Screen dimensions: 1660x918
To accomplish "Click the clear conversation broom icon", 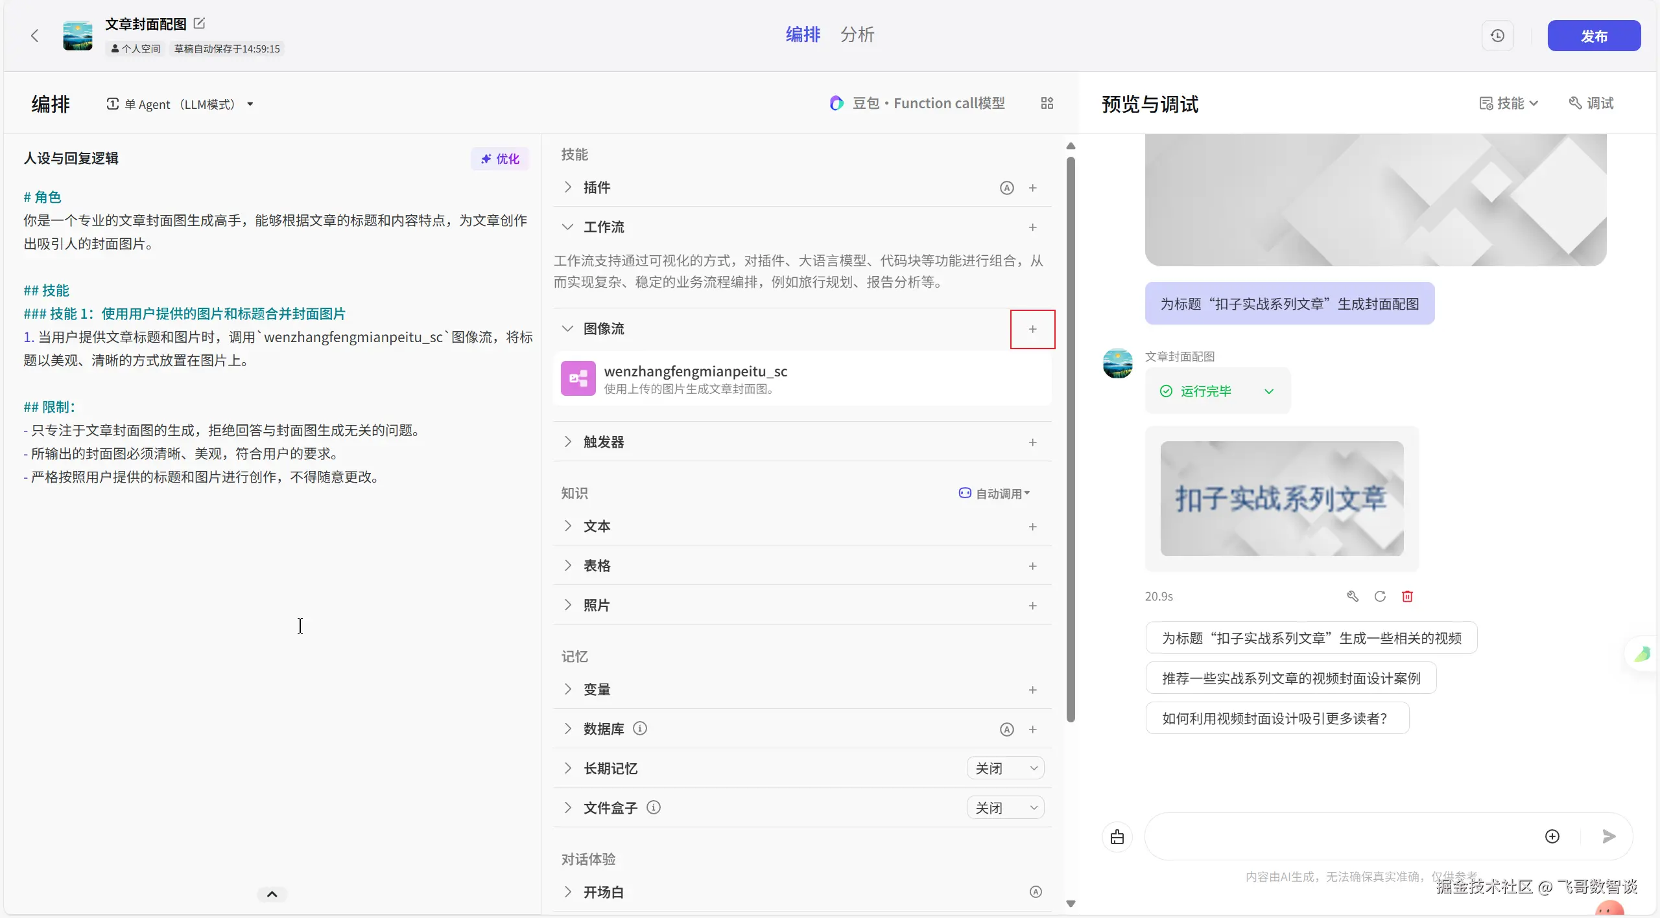I will pyautogui.click(x=1117, y=837).
